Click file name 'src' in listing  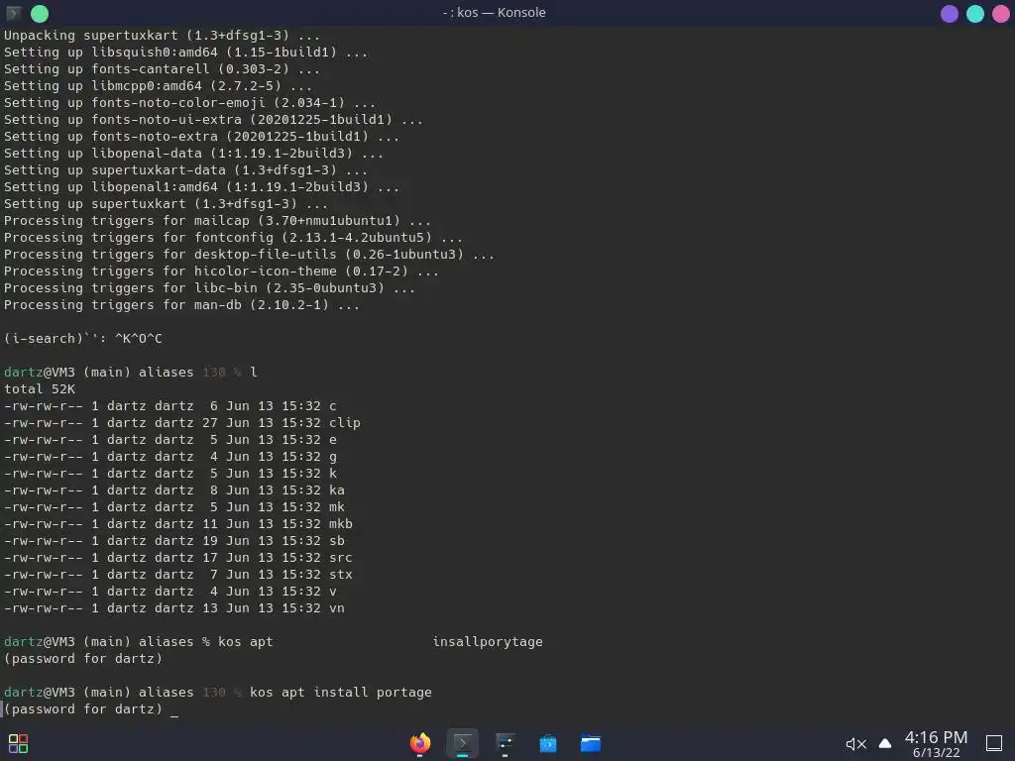[x=341, y=557]
